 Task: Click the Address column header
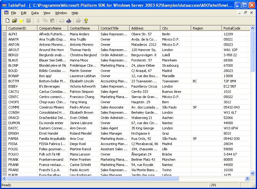[x=145, y=28]
